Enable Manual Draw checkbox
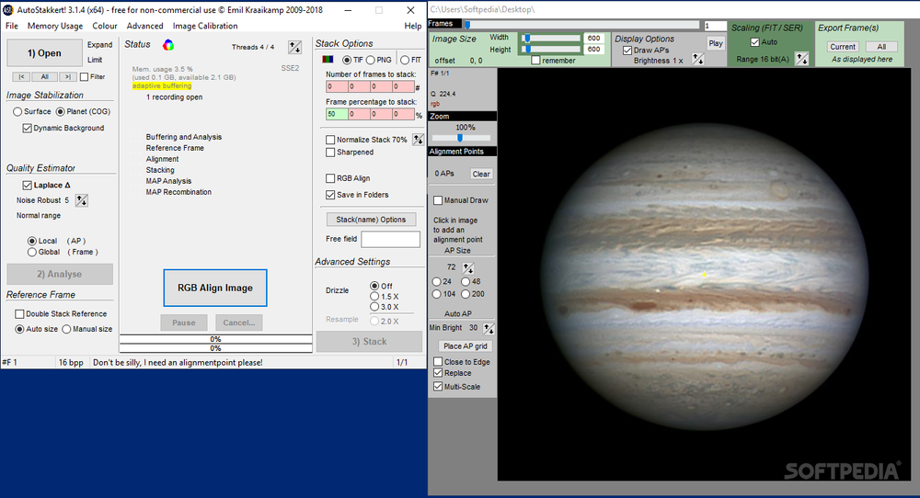The width and height of the screenshot is (920, 498). click(438, 200)
